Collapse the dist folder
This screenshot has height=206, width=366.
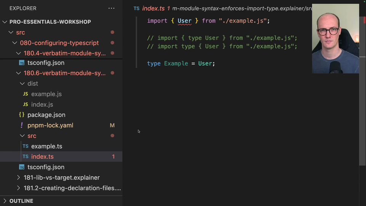(22, 84)
